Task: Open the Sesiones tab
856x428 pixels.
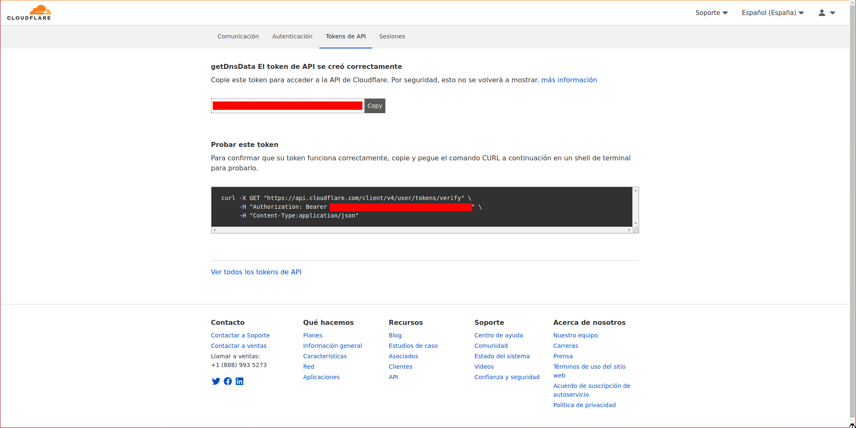Action: (x=392, y=37)
